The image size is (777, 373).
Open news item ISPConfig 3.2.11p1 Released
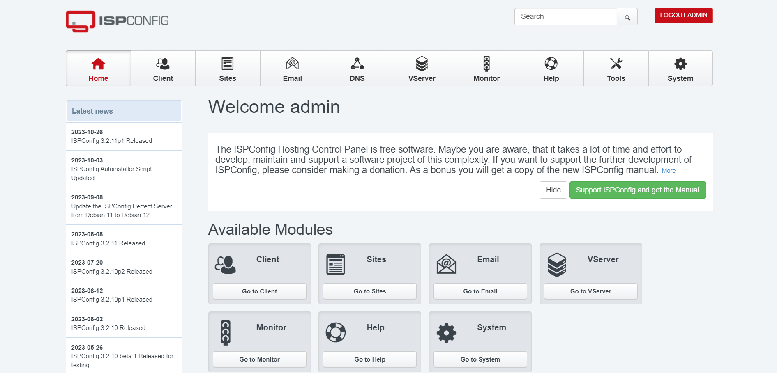[x=124, y=137]
